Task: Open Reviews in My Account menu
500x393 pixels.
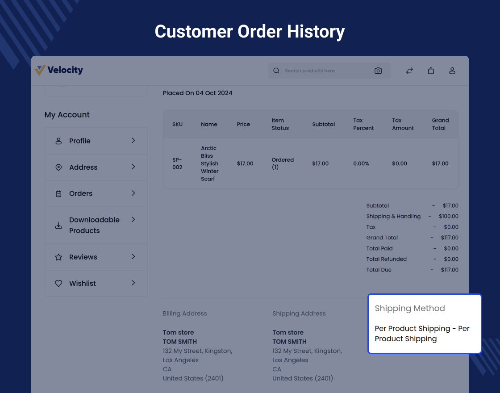Action: [96, 257]
